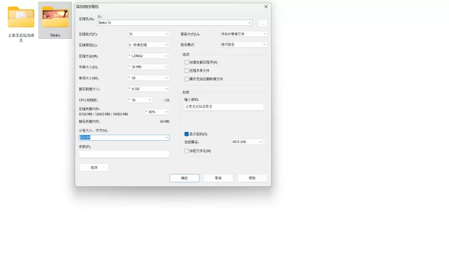Open the 压缩方法 LZMA2 dropdown
Viewport: 449px width, 271px height.
(148, 56)
